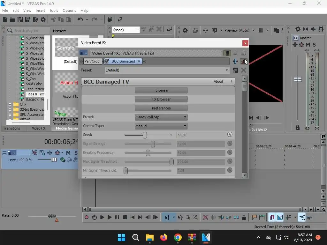This screenshot has width=327, height=245.
Task: Click the Pan/Crop button in FX chain
Action: click(x=92, y=61)
